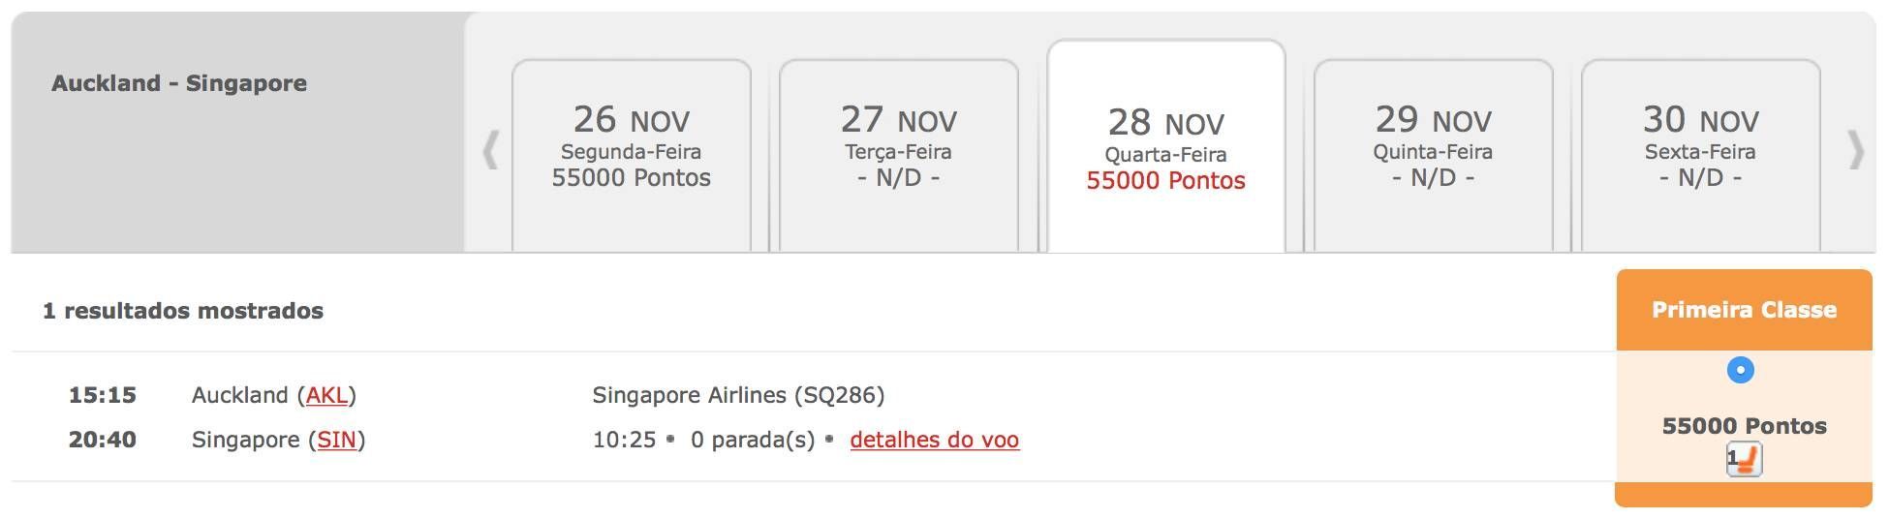
Task: Click the seat availability icon under 55000 Pontos
Action: (x=1744, y=460)
